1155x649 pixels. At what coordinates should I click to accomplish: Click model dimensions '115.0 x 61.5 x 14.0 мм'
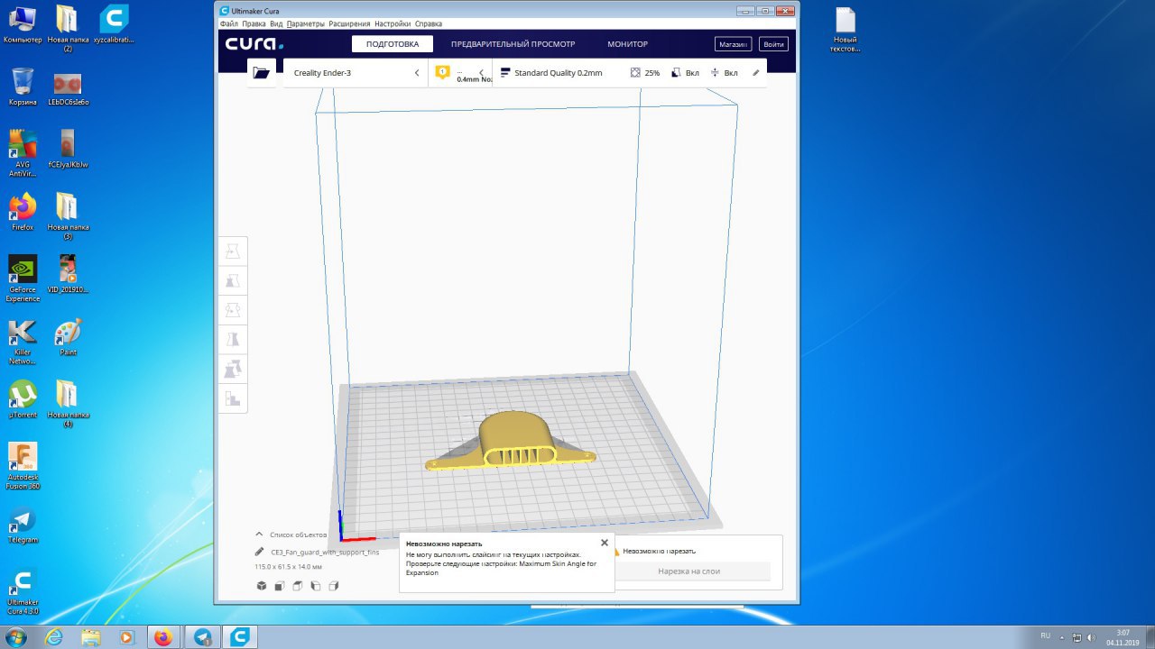click(x=288, y=567)
